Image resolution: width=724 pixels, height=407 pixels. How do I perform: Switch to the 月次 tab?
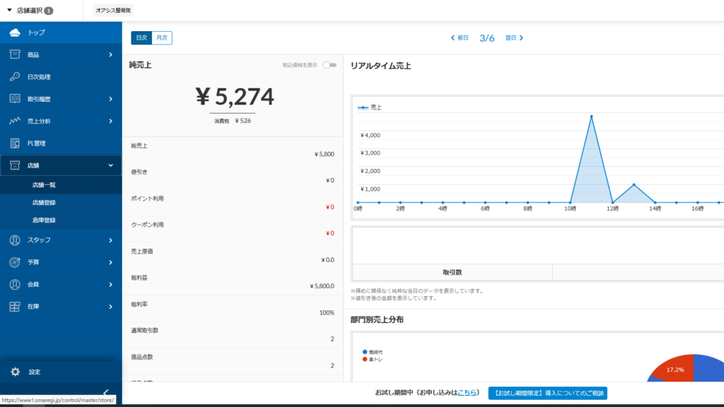(162, 38)
